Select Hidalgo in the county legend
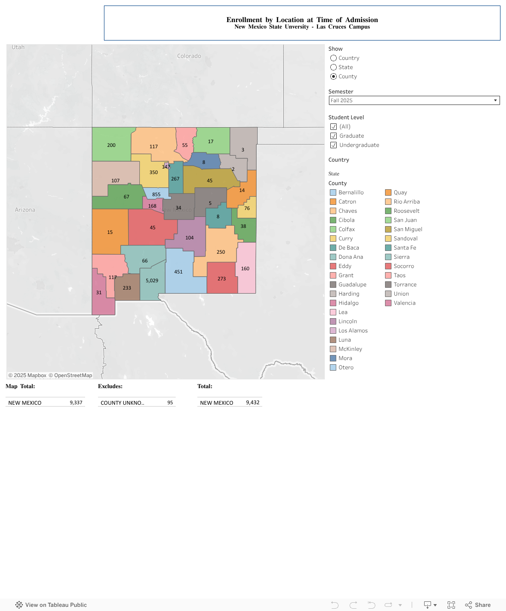The width and height of the screenshot is (506, 611). coord(349,303)
